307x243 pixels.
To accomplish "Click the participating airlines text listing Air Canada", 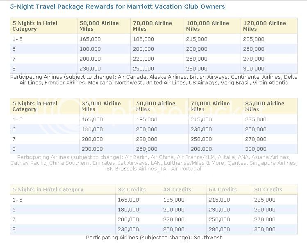I will (154, 79).
